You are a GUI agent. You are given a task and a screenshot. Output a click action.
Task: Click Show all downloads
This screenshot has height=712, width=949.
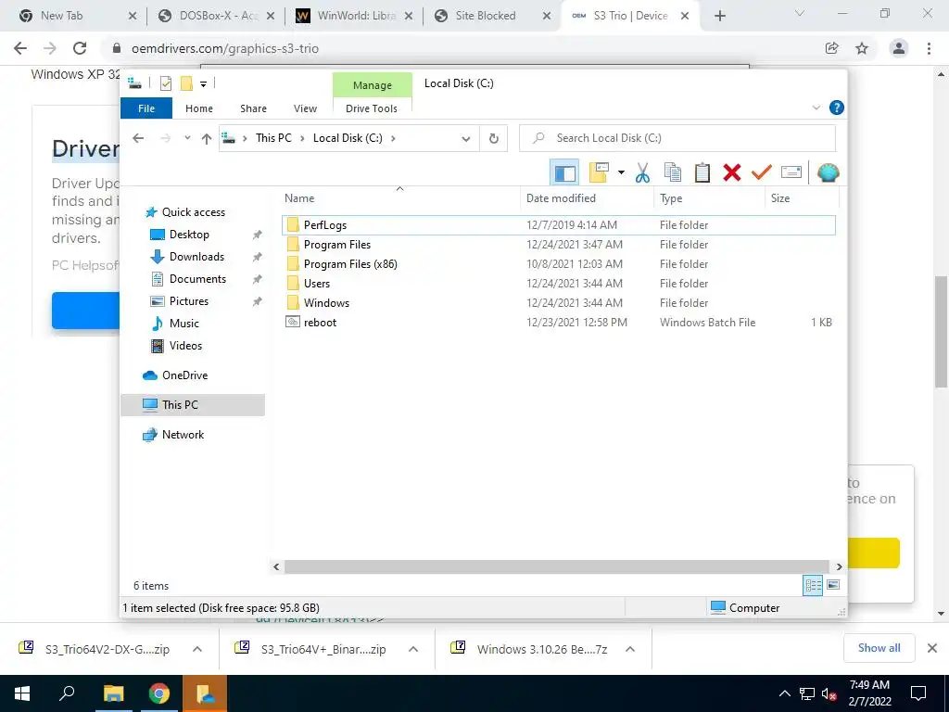pyautogui.click(x=879, y=648)
